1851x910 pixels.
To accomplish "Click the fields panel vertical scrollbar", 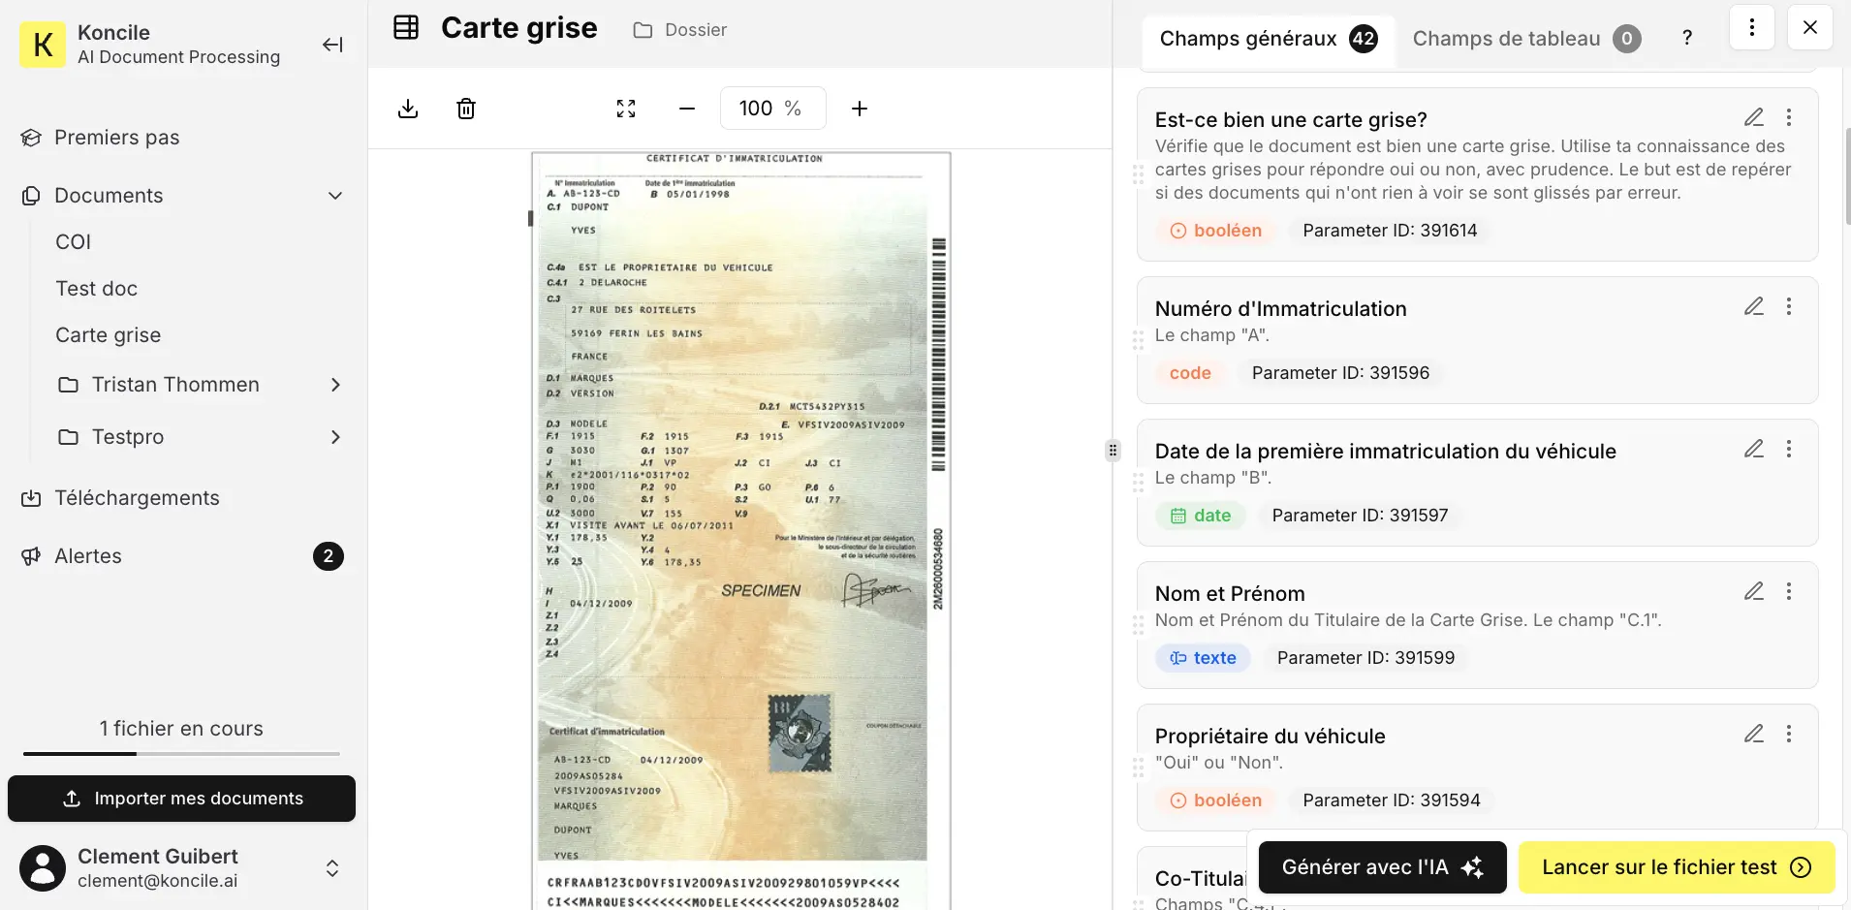I will [x=1847, y=175].
